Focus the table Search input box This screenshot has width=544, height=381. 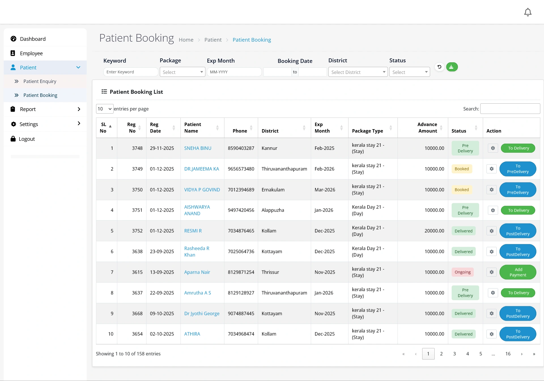click(x=510, y=108)
